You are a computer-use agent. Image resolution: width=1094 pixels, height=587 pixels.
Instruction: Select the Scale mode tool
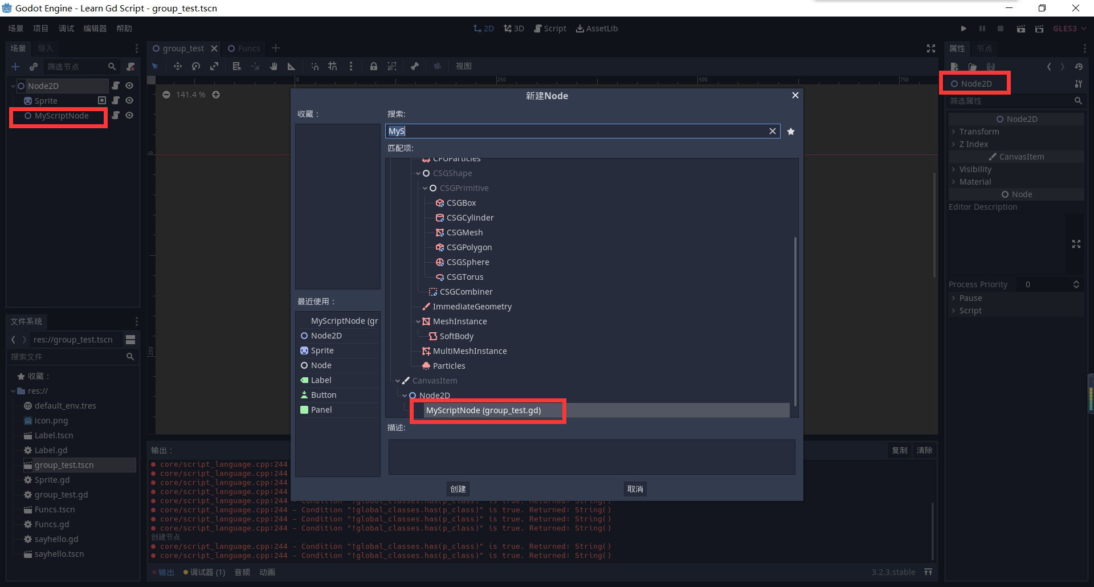[x=214, y=66]
